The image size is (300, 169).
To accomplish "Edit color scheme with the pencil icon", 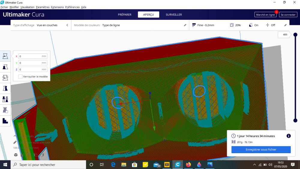I will tap(185, 25).
